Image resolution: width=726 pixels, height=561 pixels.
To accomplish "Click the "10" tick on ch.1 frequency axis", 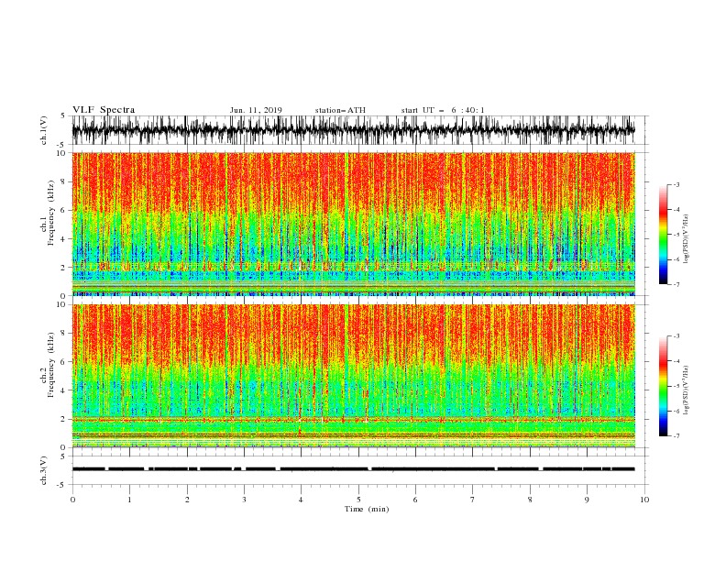I will 61,153.
